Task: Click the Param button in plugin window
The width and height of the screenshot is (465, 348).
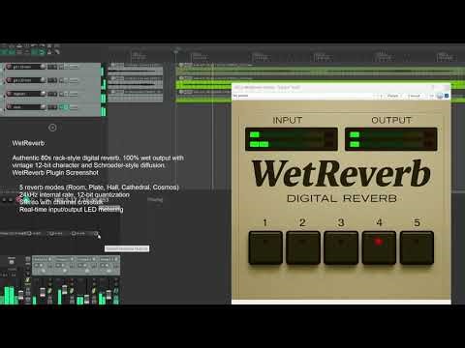Action: [x=392, y=96]
